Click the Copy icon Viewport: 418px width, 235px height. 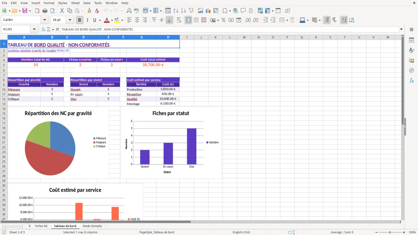(x=69, y=11)
